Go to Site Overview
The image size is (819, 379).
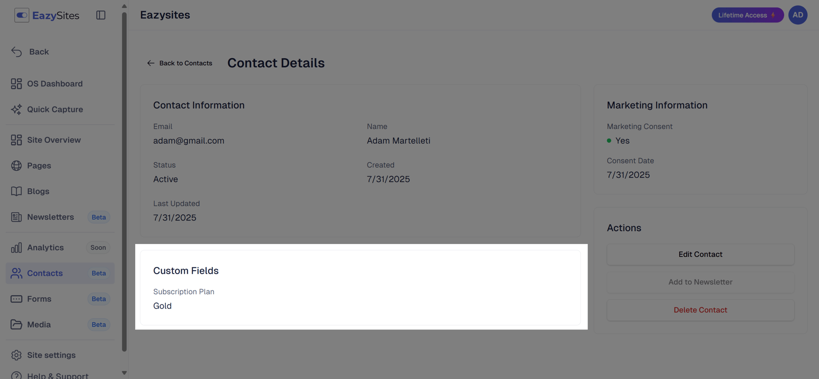pos(54,140)
